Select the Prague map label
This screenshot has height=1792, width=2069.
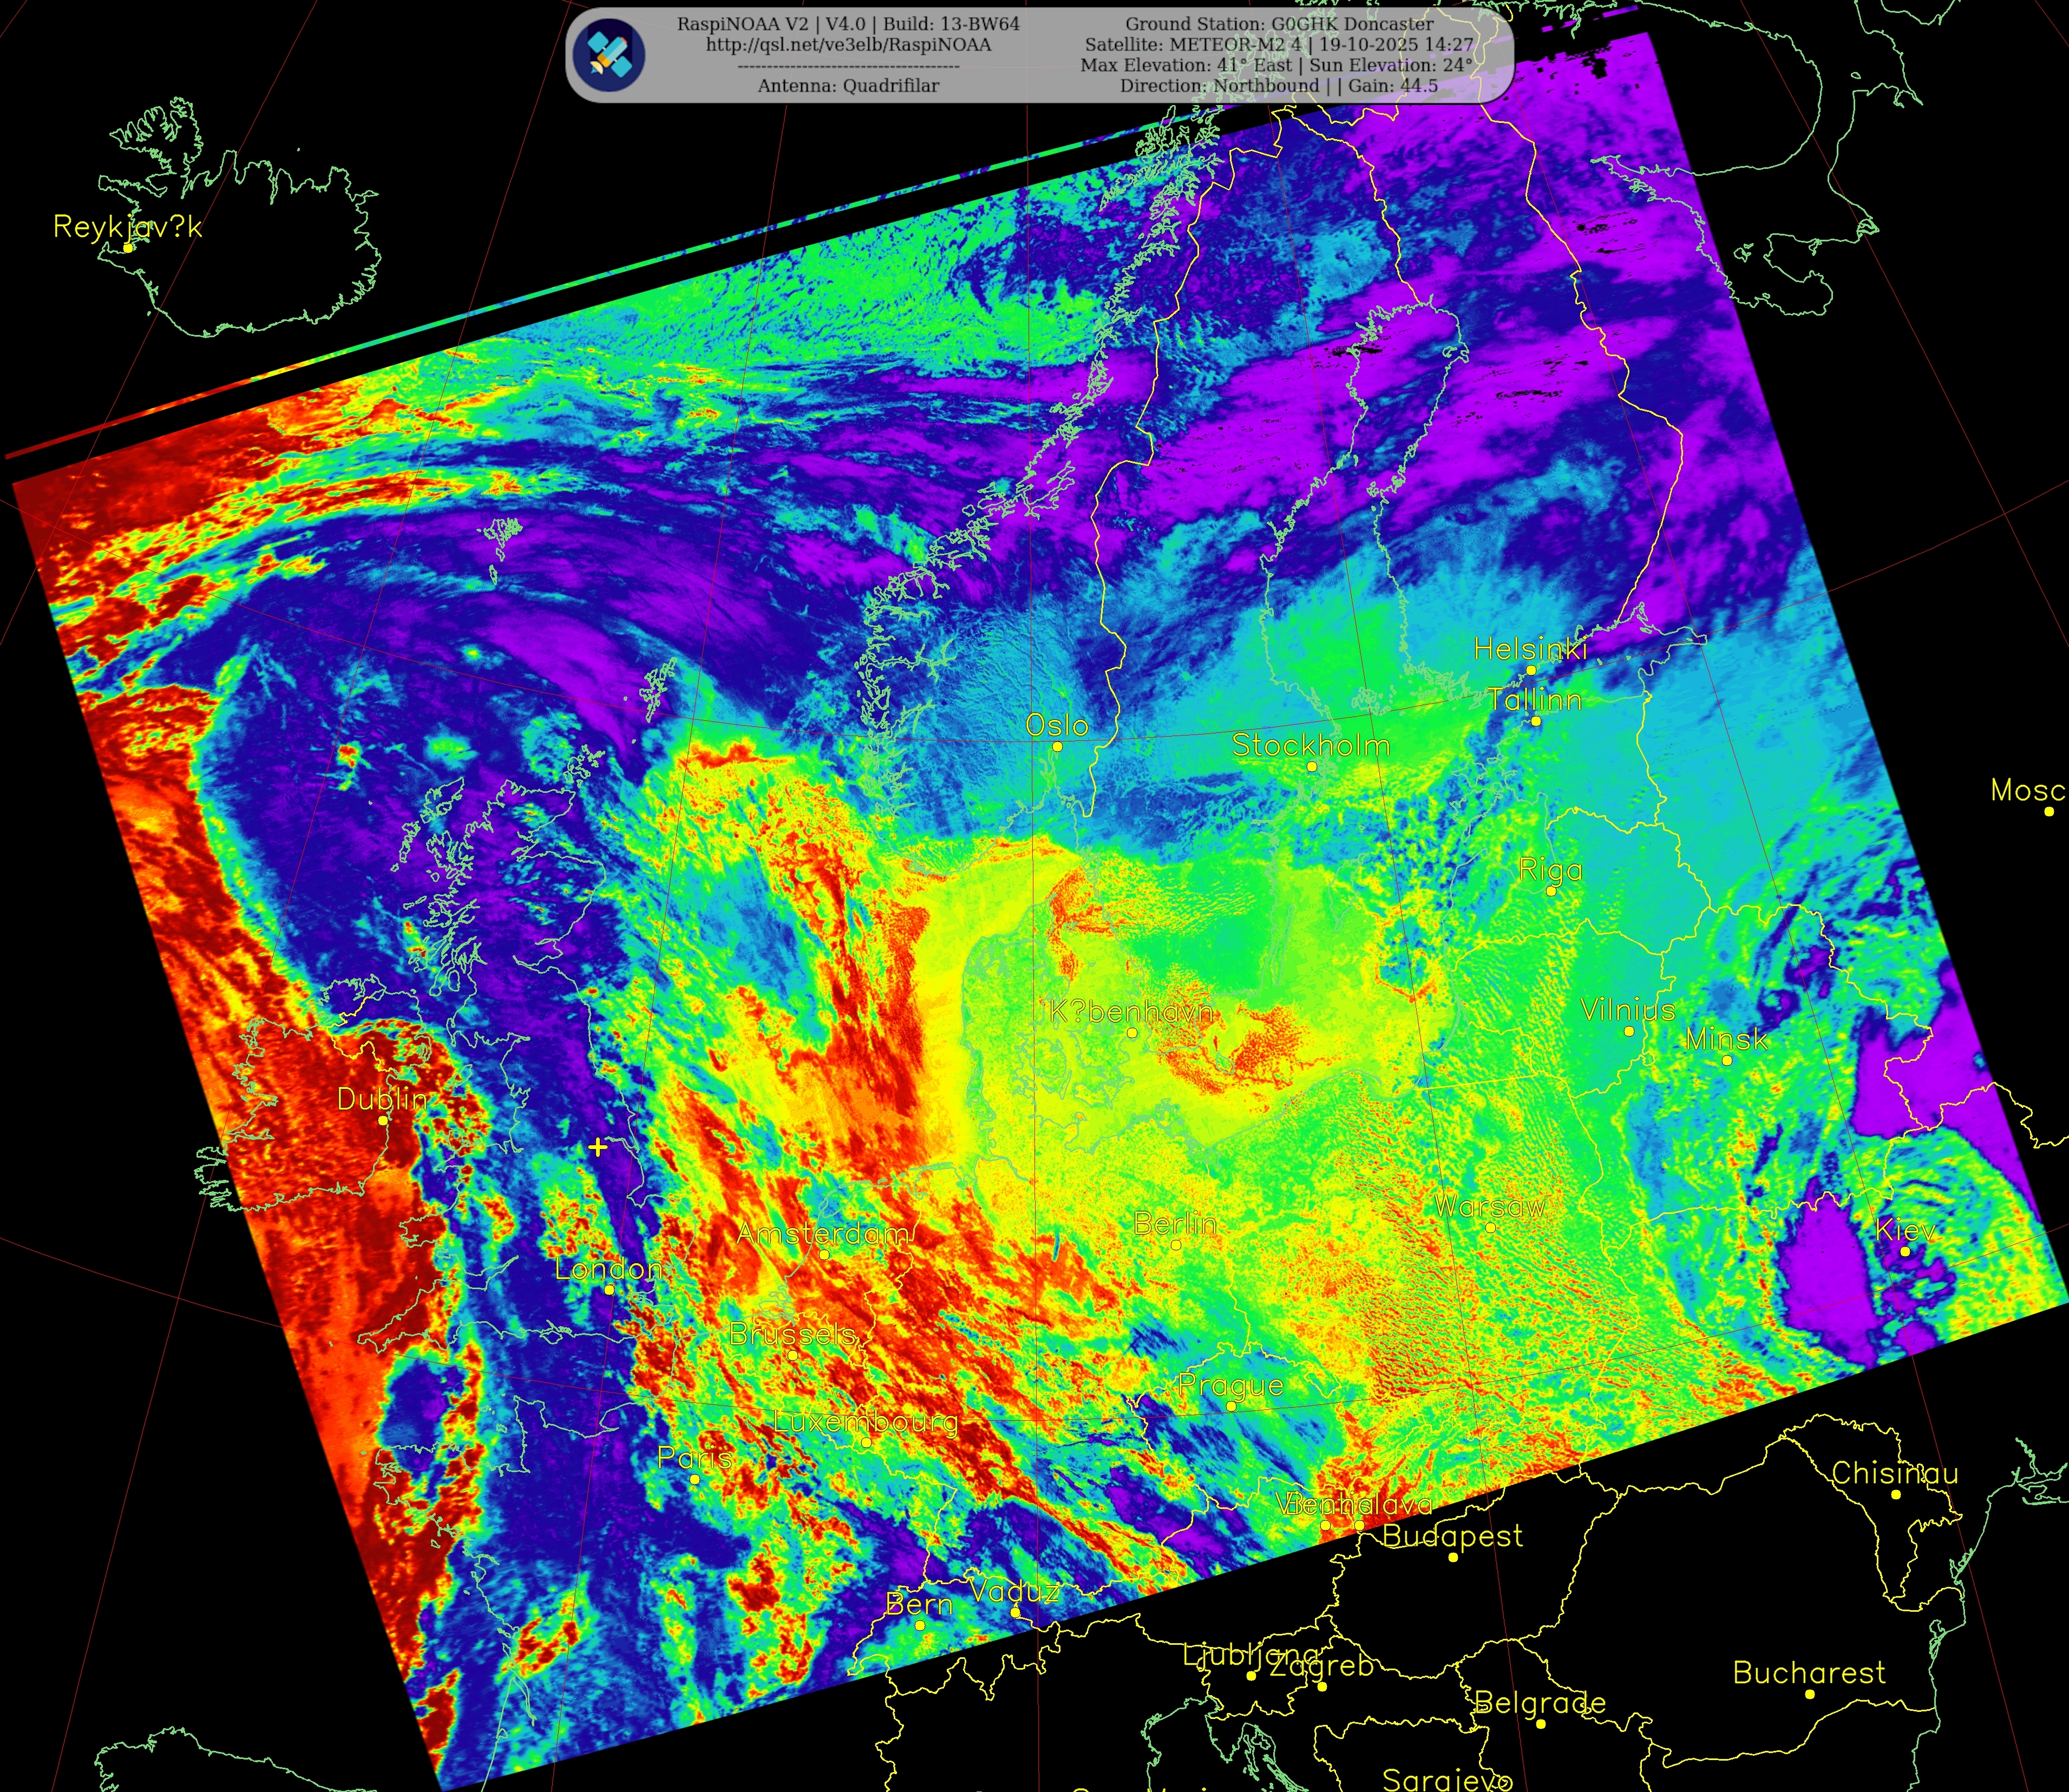(x=1230, y=1385)
